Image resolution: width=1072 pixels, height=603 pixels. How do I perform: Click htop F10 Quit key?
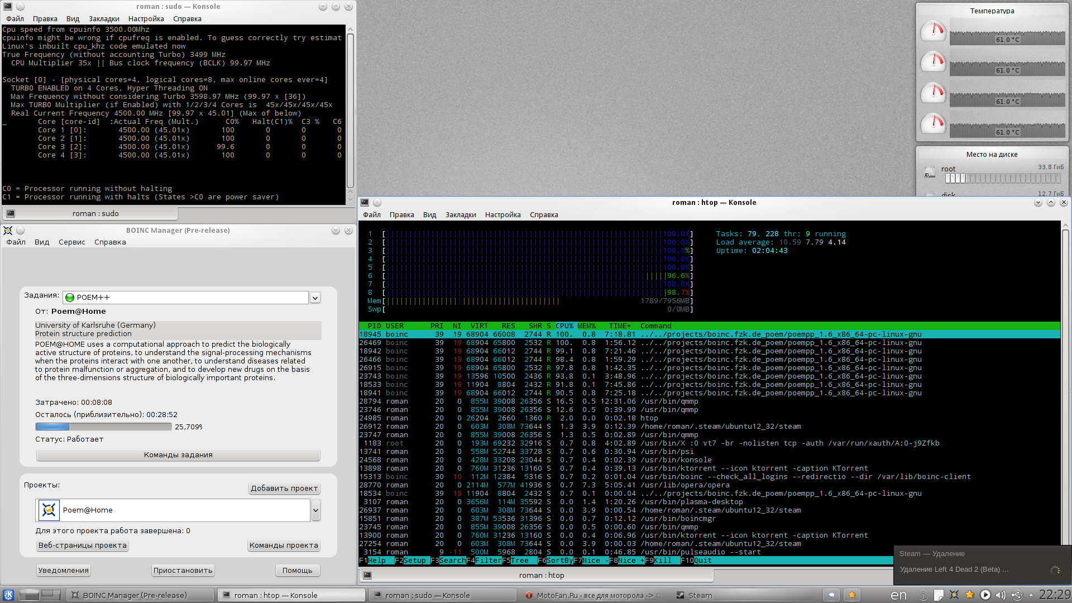pyautogui.click(x=696, y=561)
